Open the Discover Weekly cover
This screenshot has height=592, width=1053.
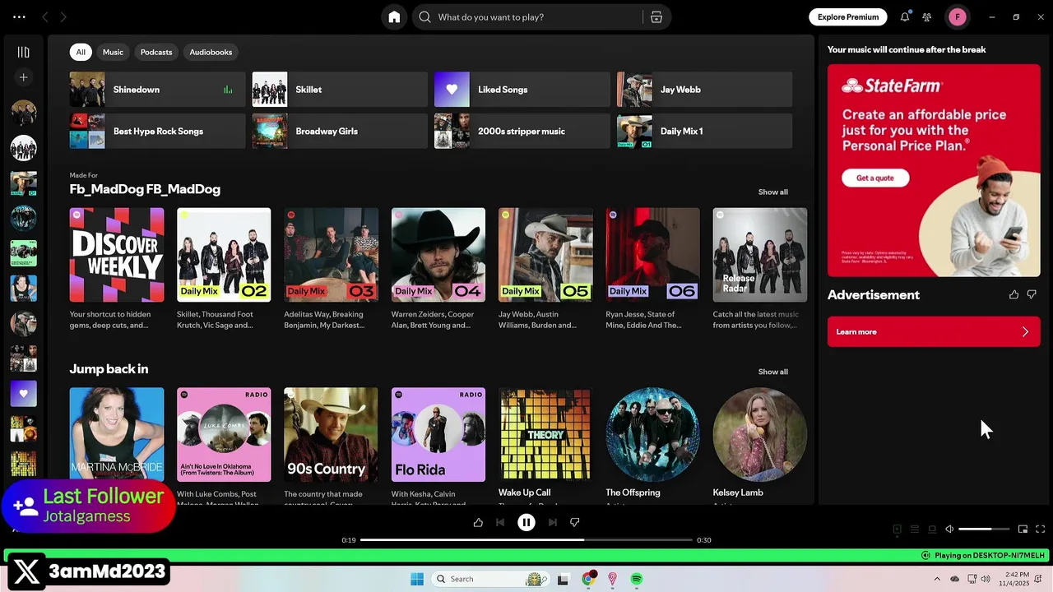coord(117,255)
